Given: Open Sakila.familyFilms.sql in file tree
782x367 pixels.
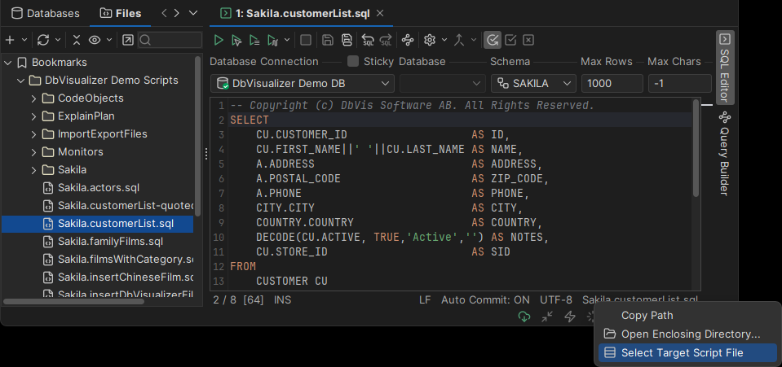Looking at the screenshot, I should click(110, 242).
